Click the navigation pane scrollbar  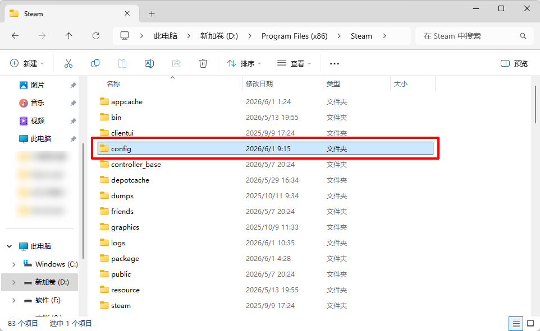tap(83, 201)
